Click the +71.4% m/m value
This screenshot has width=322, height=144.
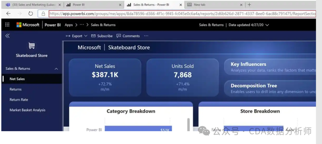pyautogui.click(x=182, y=87)
